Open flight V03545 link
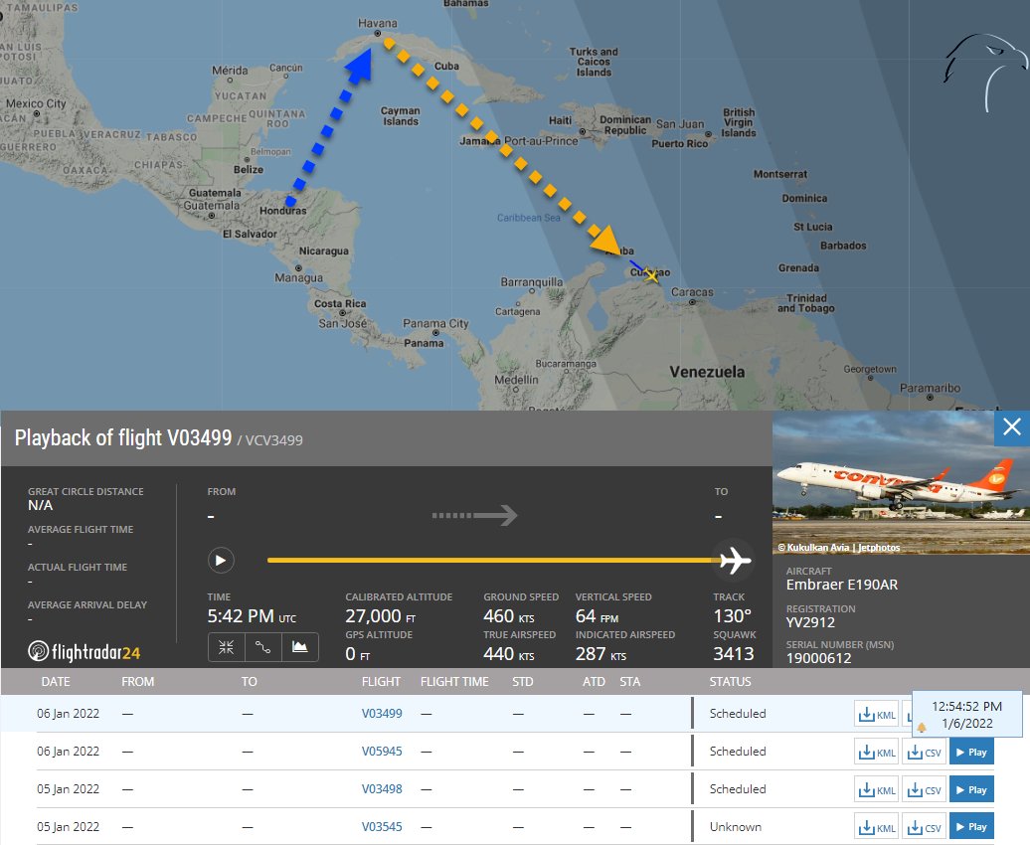This screenshot has width=1030, height=845. [382, 826]
